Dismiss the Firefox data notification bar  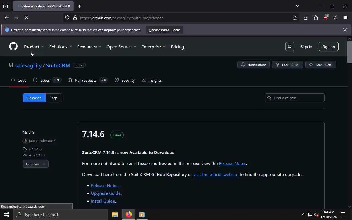pyautogui.click(x=345, y=30)
